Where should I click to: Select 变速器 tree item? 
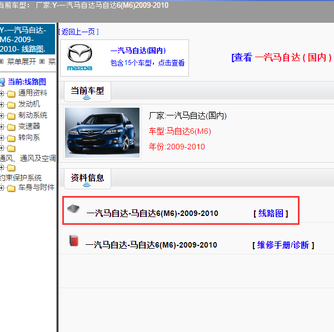(29, 127)
